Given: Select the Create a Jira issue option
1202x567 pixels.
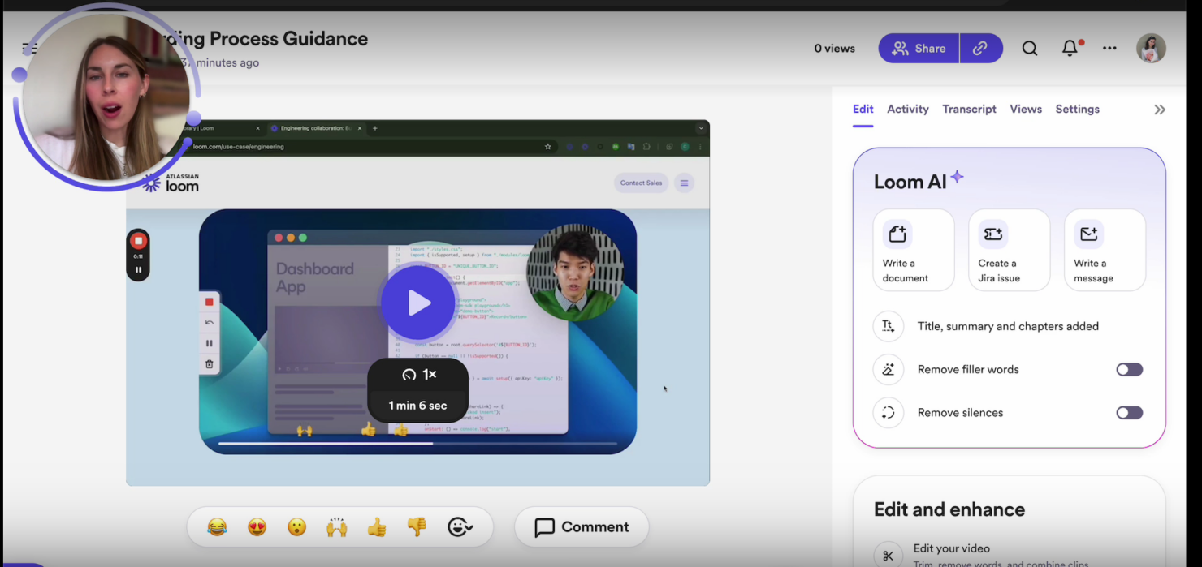Looking at the screenshot, I should 1009,250.
